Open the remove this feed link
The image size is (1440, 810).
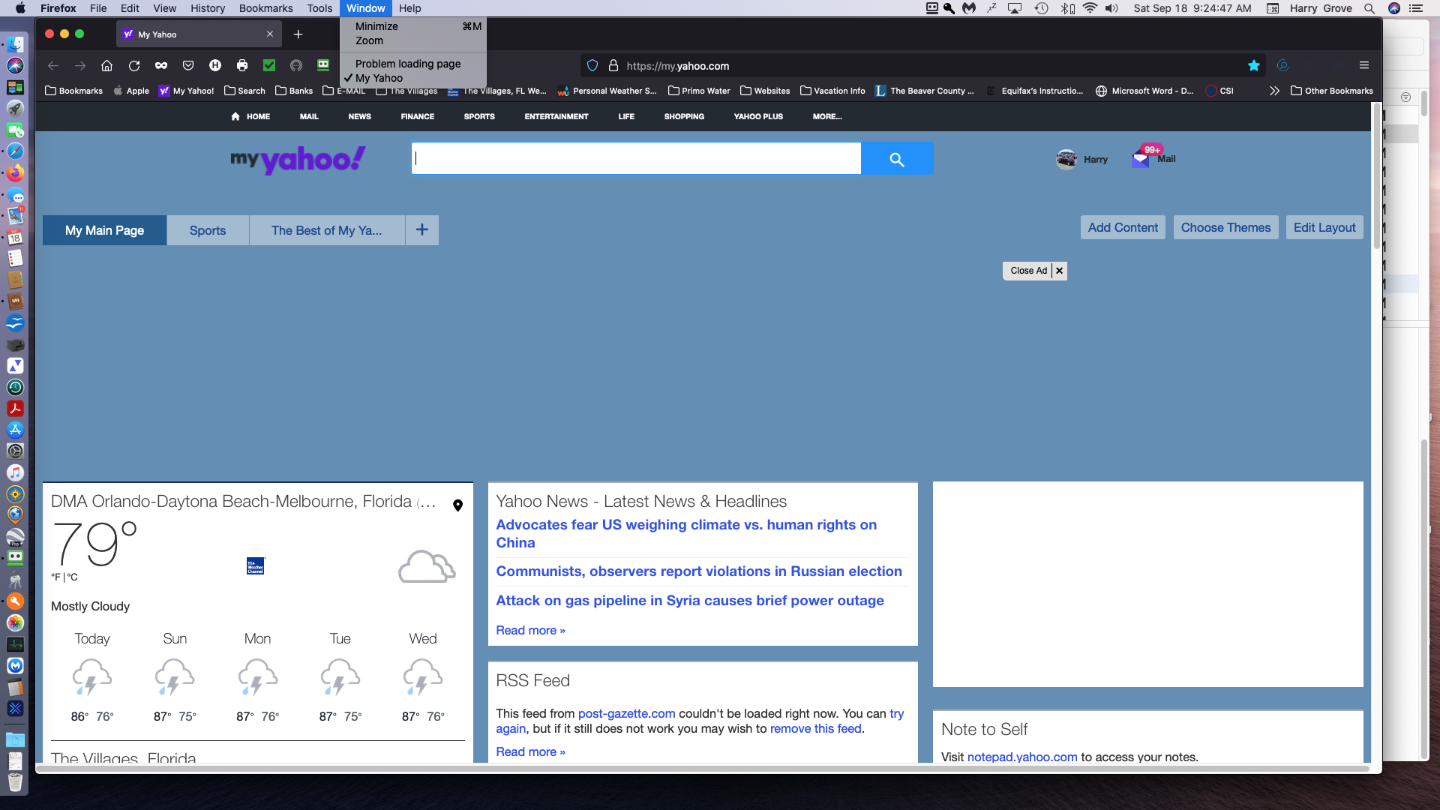pyautogui.click(x=815, y=729)
